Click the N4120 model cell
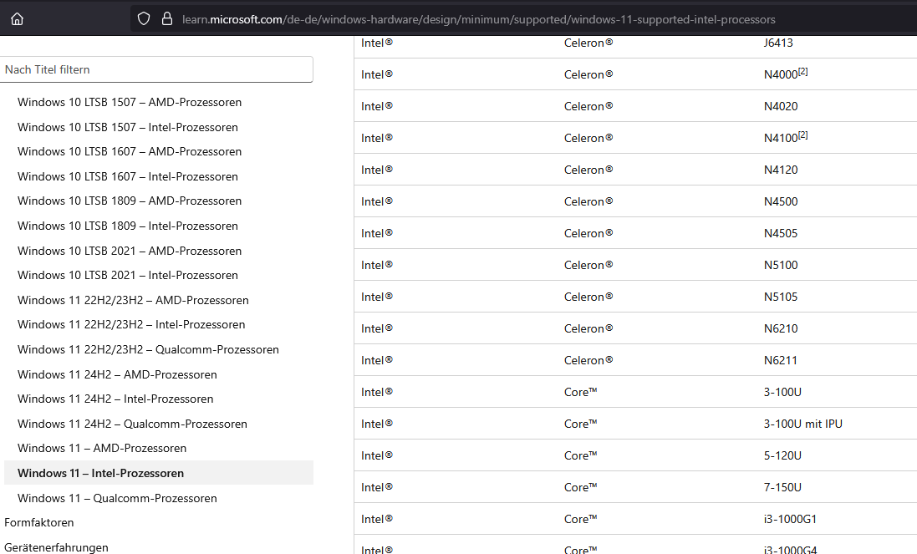Screen dimensions: 917x554 pyautogui.click(x=781, y=170)
